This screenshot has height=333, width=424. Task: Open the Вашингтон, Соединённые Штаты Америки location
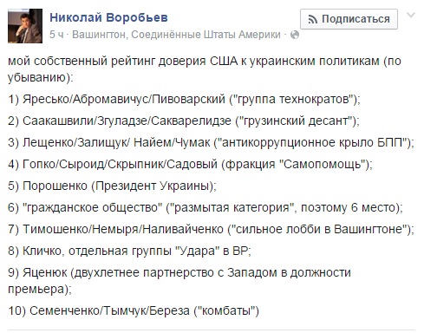(x=176, y=35)
